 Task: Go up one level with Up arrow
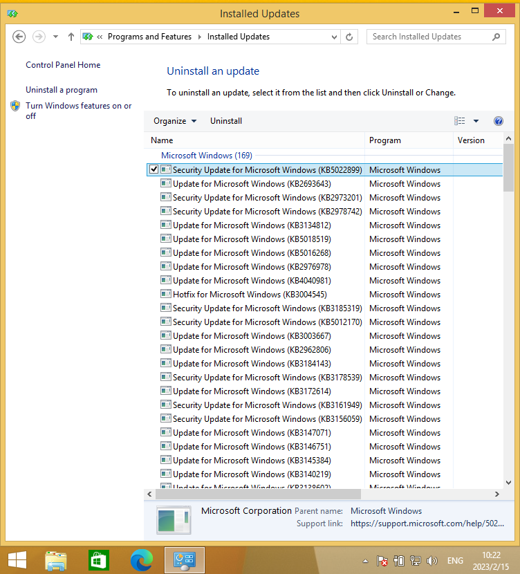point(71,37)
